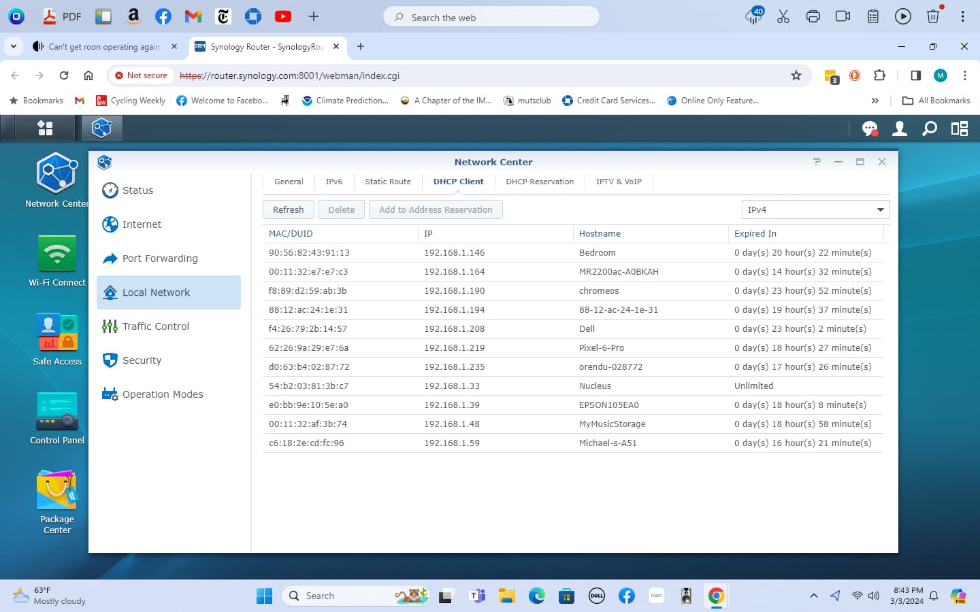Open the Package Center desktop icon

click(57, 502)
